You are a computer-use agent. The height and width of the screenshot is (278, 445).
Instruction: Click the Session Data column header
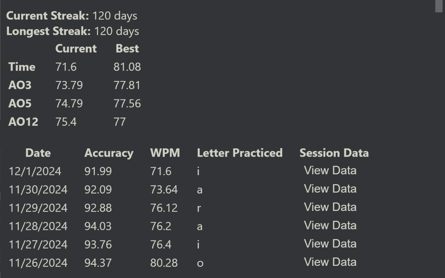[334, 153]
